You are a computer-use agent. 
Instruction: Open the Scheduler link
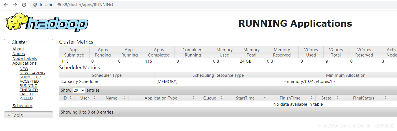point(22,106)
